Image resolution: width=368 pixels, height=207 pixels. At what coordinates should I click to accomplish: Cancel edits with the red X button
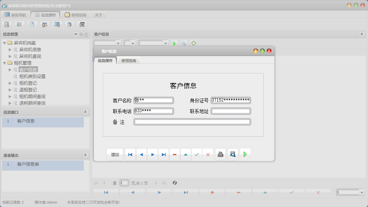(x=208, y=154)
